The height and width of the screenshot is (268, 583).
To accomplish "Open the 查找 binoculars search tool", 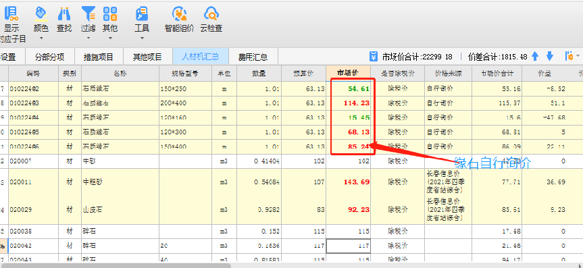I will coord(64,20).
